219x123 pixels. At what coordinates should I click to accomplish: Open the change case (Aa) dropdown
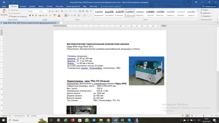57,11
